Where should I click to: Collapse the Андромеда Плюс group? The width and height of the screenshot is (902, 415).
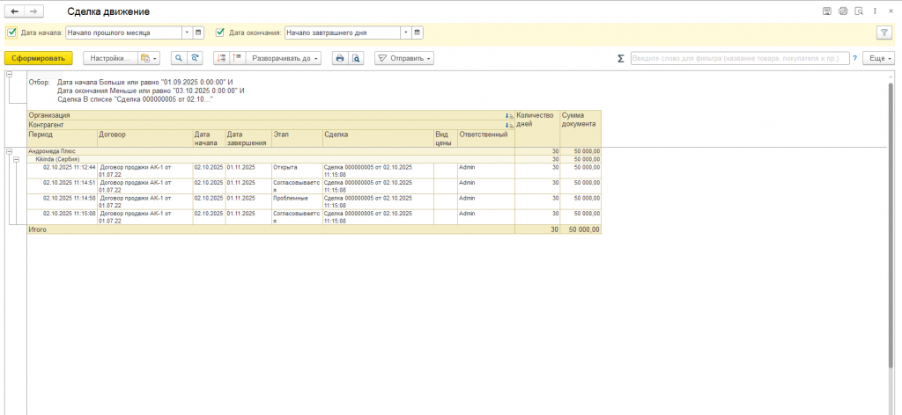10,151
